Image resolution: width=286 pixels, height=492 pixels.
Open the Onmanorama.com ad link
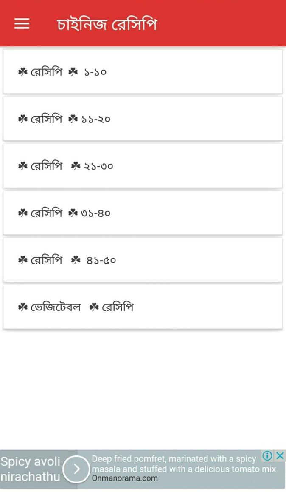125,478
